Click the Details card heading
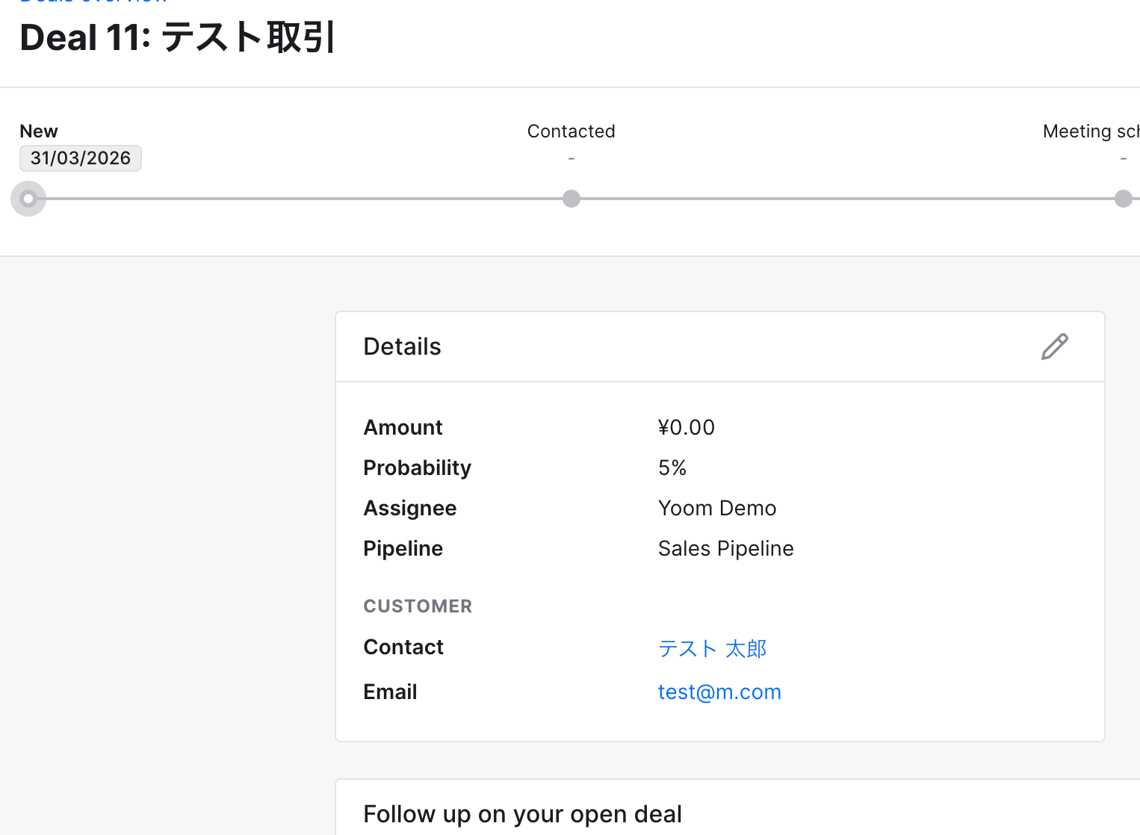 coord(402,347)
